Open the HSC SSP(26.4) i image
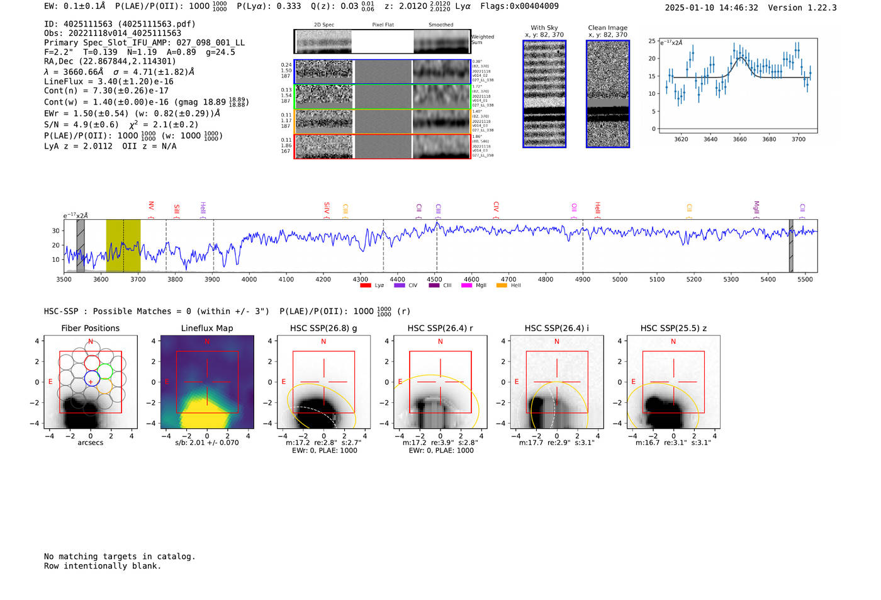Viewport: 881px width, 600px height. point(557,382)
